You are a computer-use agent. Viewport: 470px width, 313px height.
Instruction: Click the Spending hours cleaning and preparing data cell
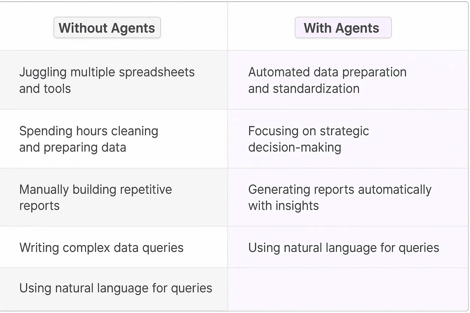coord(88,139)
